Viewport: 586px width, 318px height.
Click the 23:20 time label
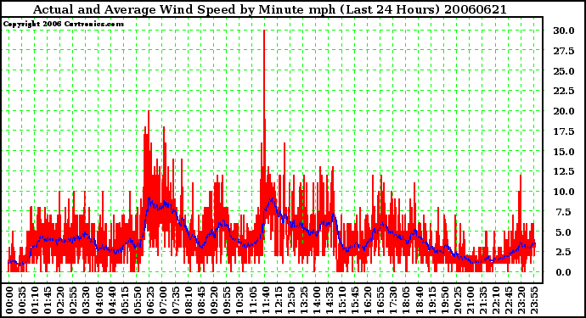521,300
